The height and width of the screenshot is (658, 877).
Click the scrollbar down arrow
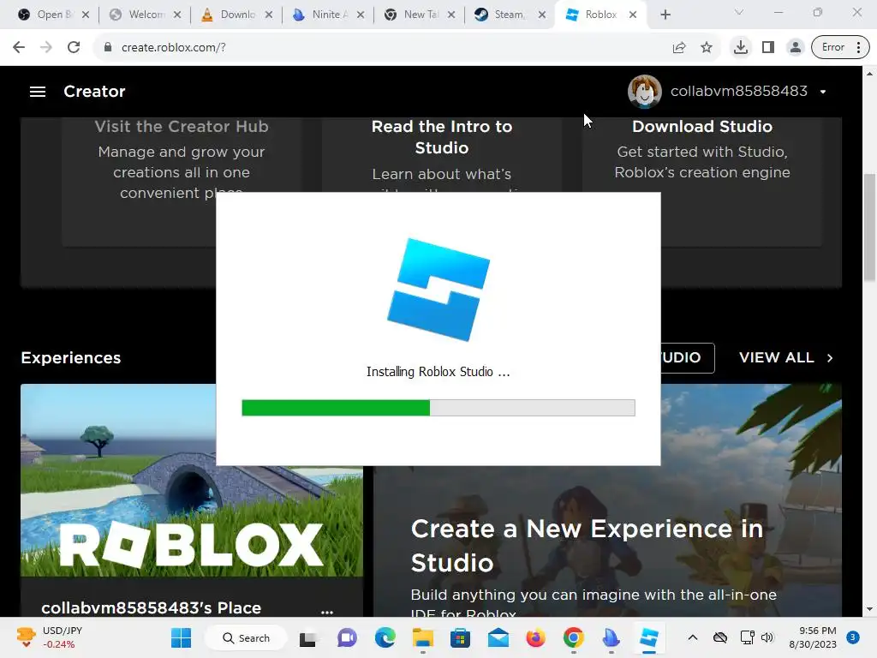click(x=870, y=609)
